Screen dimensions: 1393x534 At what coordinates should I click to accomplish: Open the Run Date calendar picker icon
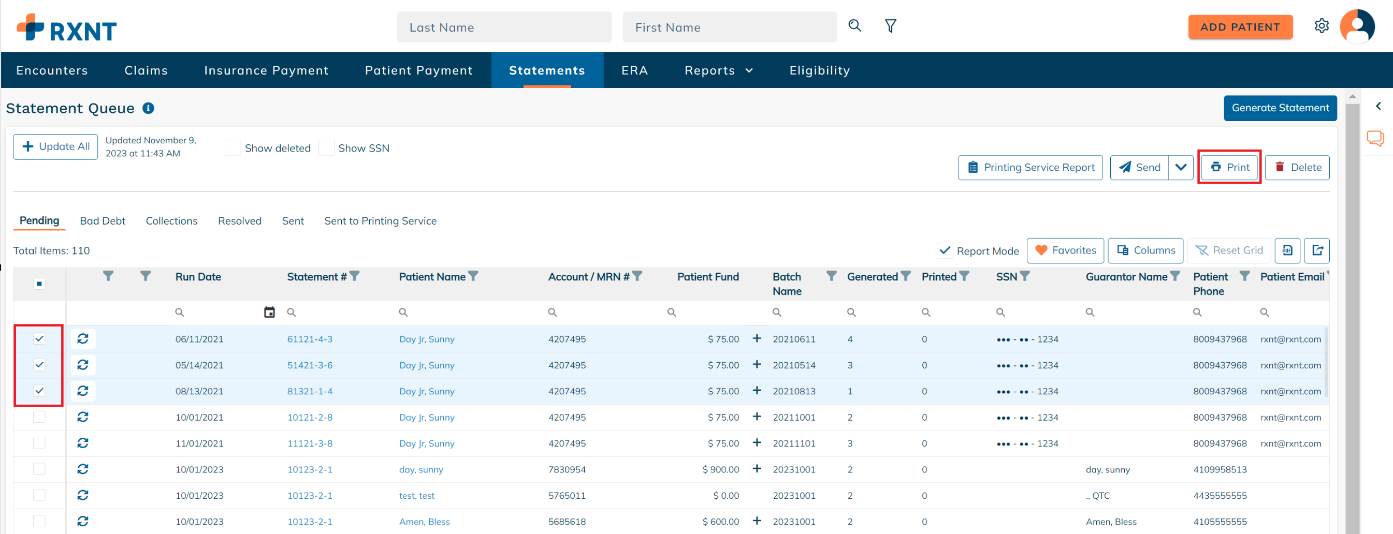tap(269, 312)
